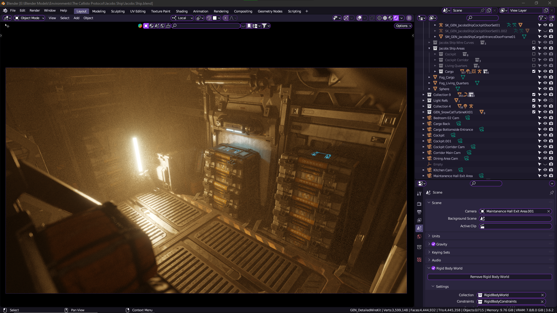557x313 pixels.
Task: Uncheck the Jacobs Ship Areas collection
Action: click(534, 48)
